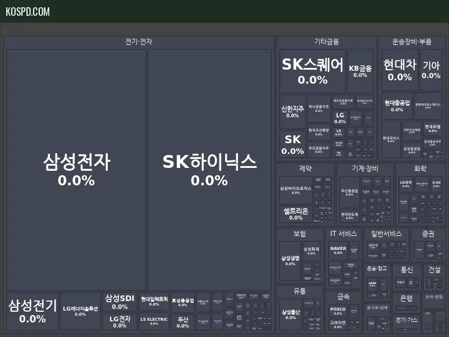Open the 삼성중공업 tile
This screenshot has width=449, height=337.
pyautogui.click(x=412, y=150)
